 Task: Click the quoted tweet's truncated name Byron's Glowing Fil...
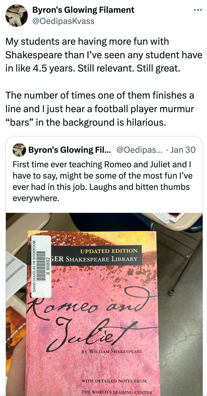click(70, 150)
